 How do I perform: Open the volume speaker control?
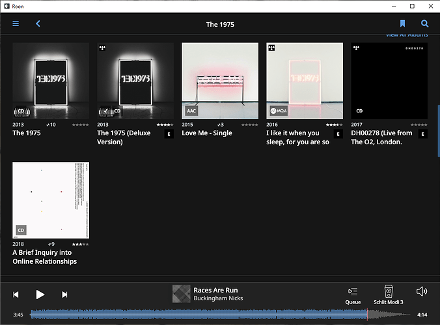pos(422,291)
